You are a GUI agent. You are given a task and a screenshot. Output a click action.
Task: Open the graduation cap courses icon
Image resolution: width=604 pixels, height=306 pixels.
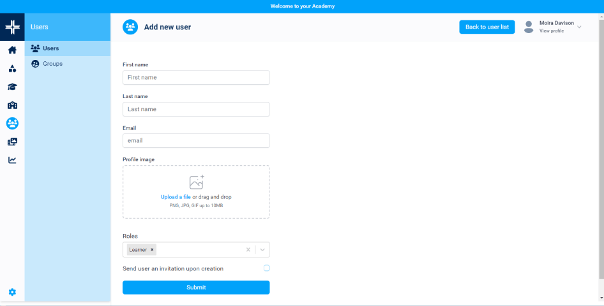[12, 87]
